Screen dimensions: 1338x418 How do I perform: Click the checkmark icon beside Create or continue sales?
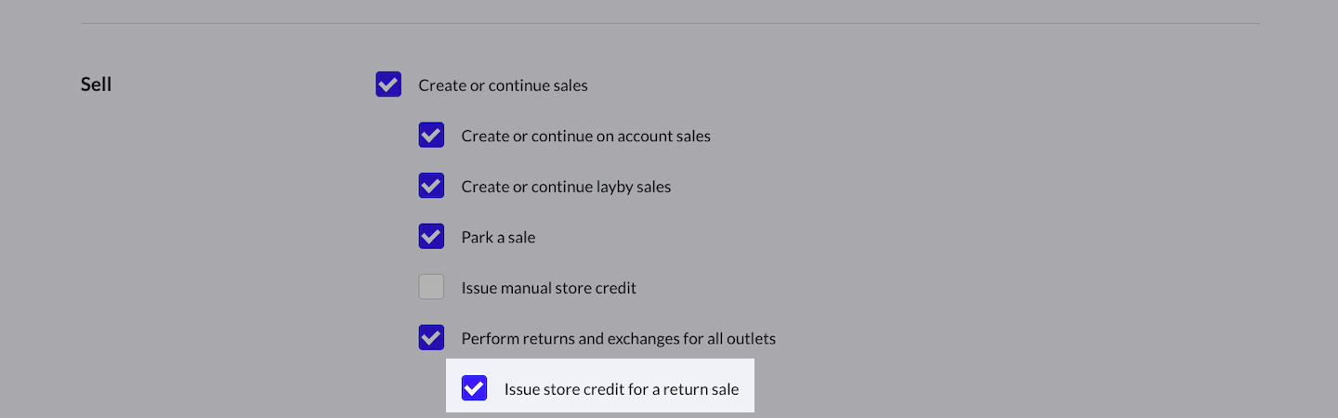click(388, 85)
